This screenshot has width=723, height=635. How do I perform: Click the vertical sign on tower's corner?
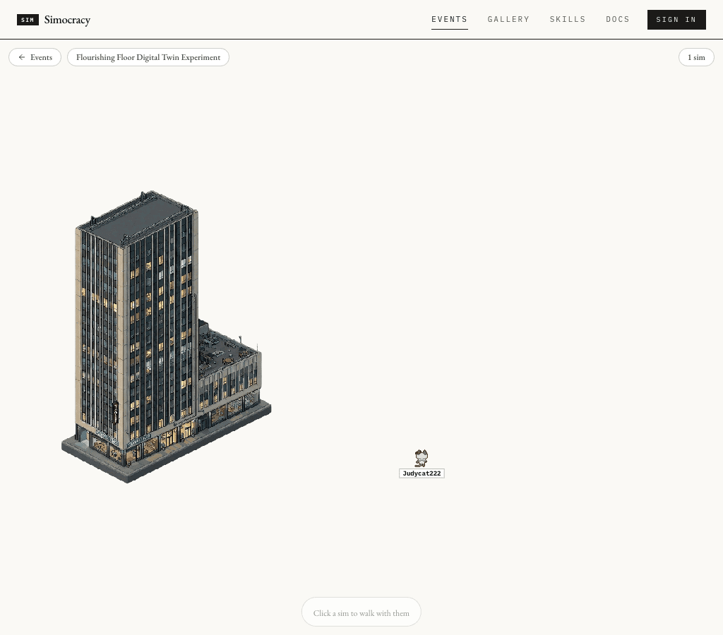coord(116,413)
